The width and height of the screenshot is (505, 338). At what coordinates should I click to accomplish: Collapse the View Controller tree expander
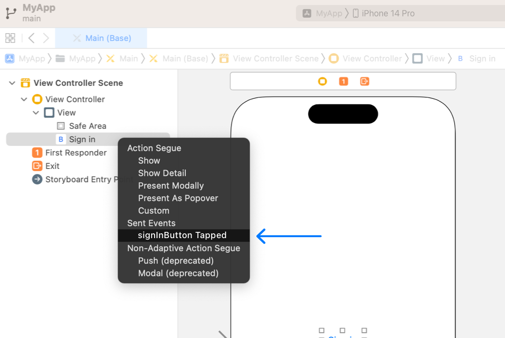tap(24, 99)
